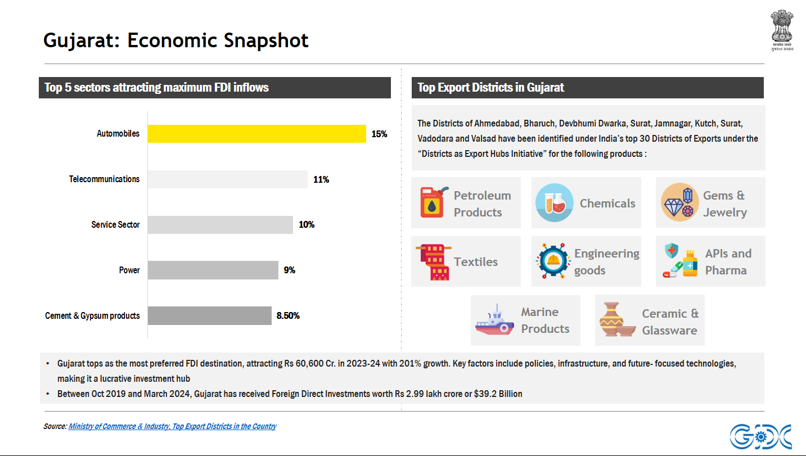Viewport: 806px width, 456px height.
Task: Click the 'Top 5 sectors attracting maximum FDI inflows' header
Action: tap(157, 88)
